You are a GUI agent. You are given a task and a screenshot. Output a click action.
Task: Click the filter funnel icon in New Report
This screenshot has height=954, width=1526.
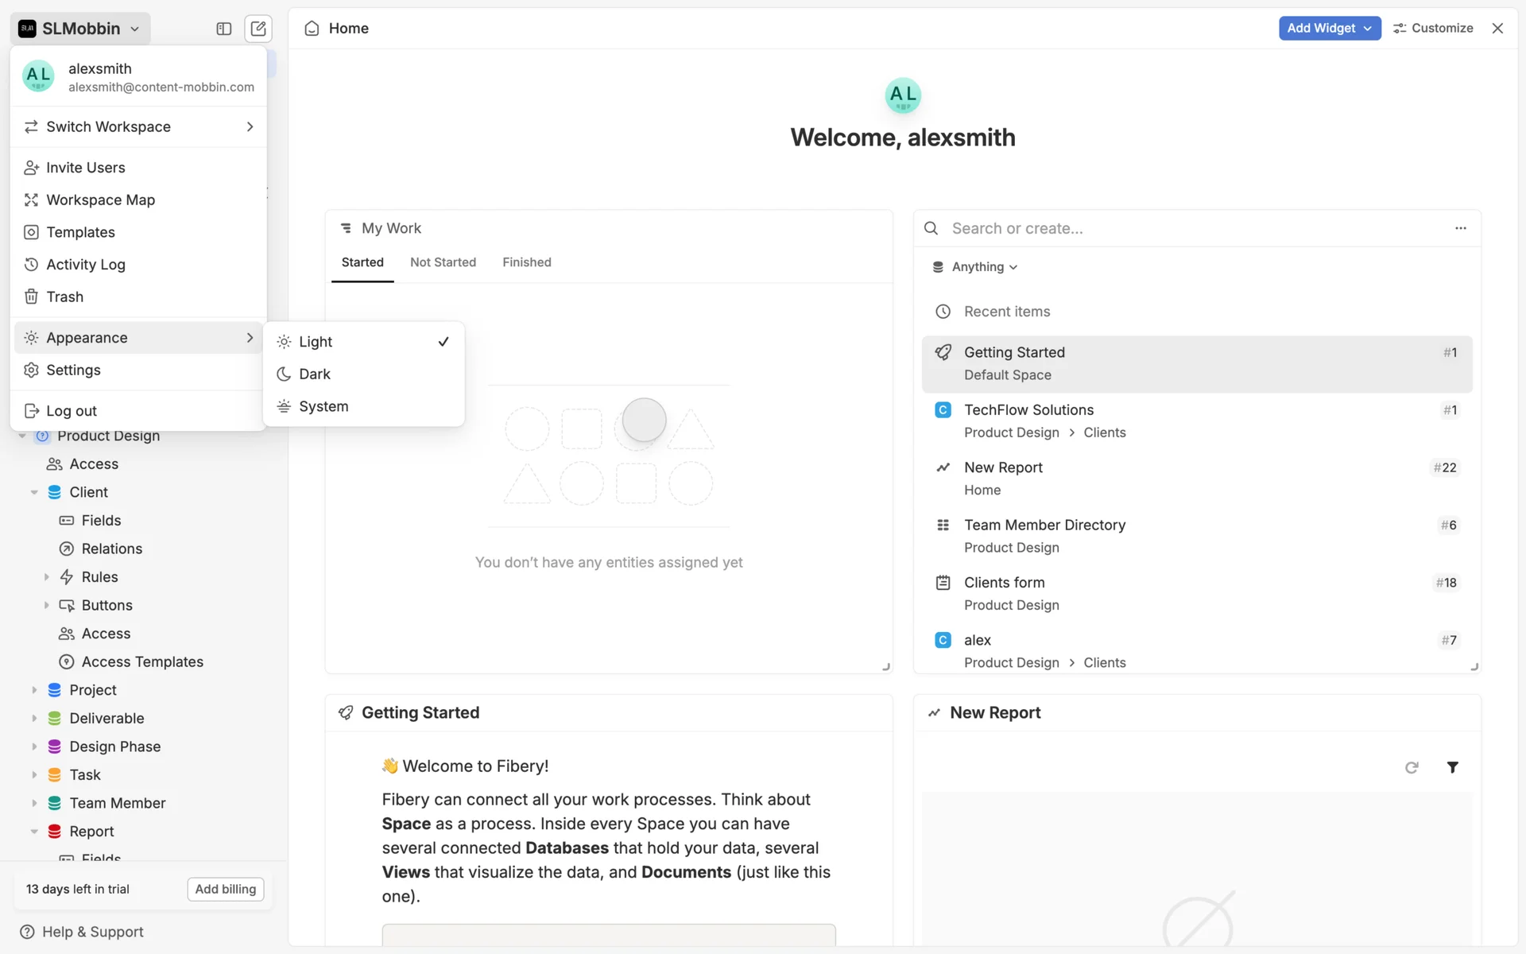(x=1452, y=767)
